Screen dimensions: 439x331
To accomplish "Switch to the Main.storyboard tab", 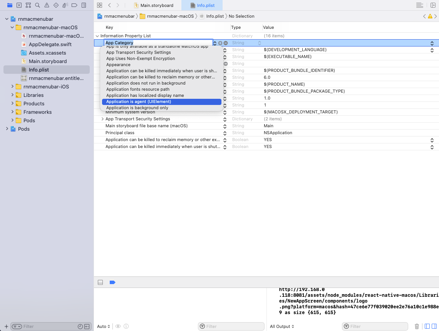I will pyautogui.click(x=154, y=5).
